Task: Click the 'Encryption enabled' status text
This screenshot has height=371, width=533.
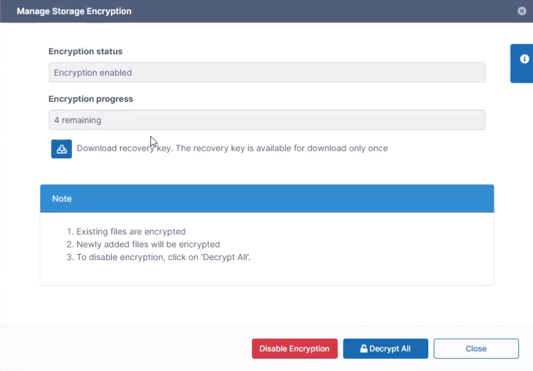Action: tap(93, 73)
